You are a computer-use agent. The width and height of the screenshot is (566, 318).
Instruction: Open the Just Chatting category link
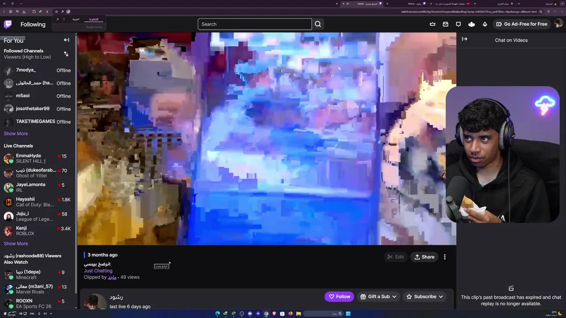pyautogui.click(x=98, y=271)
